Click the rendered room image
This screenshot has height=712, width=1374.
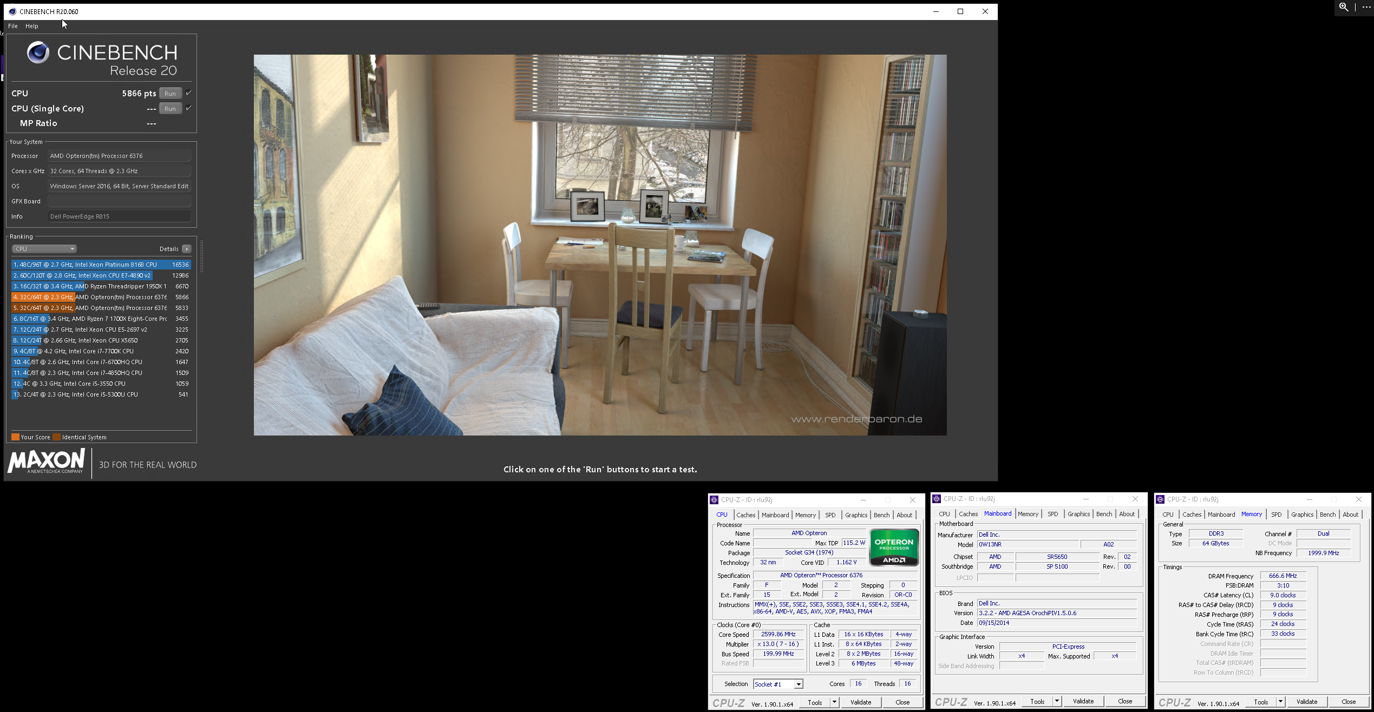[x=600, y=245]
